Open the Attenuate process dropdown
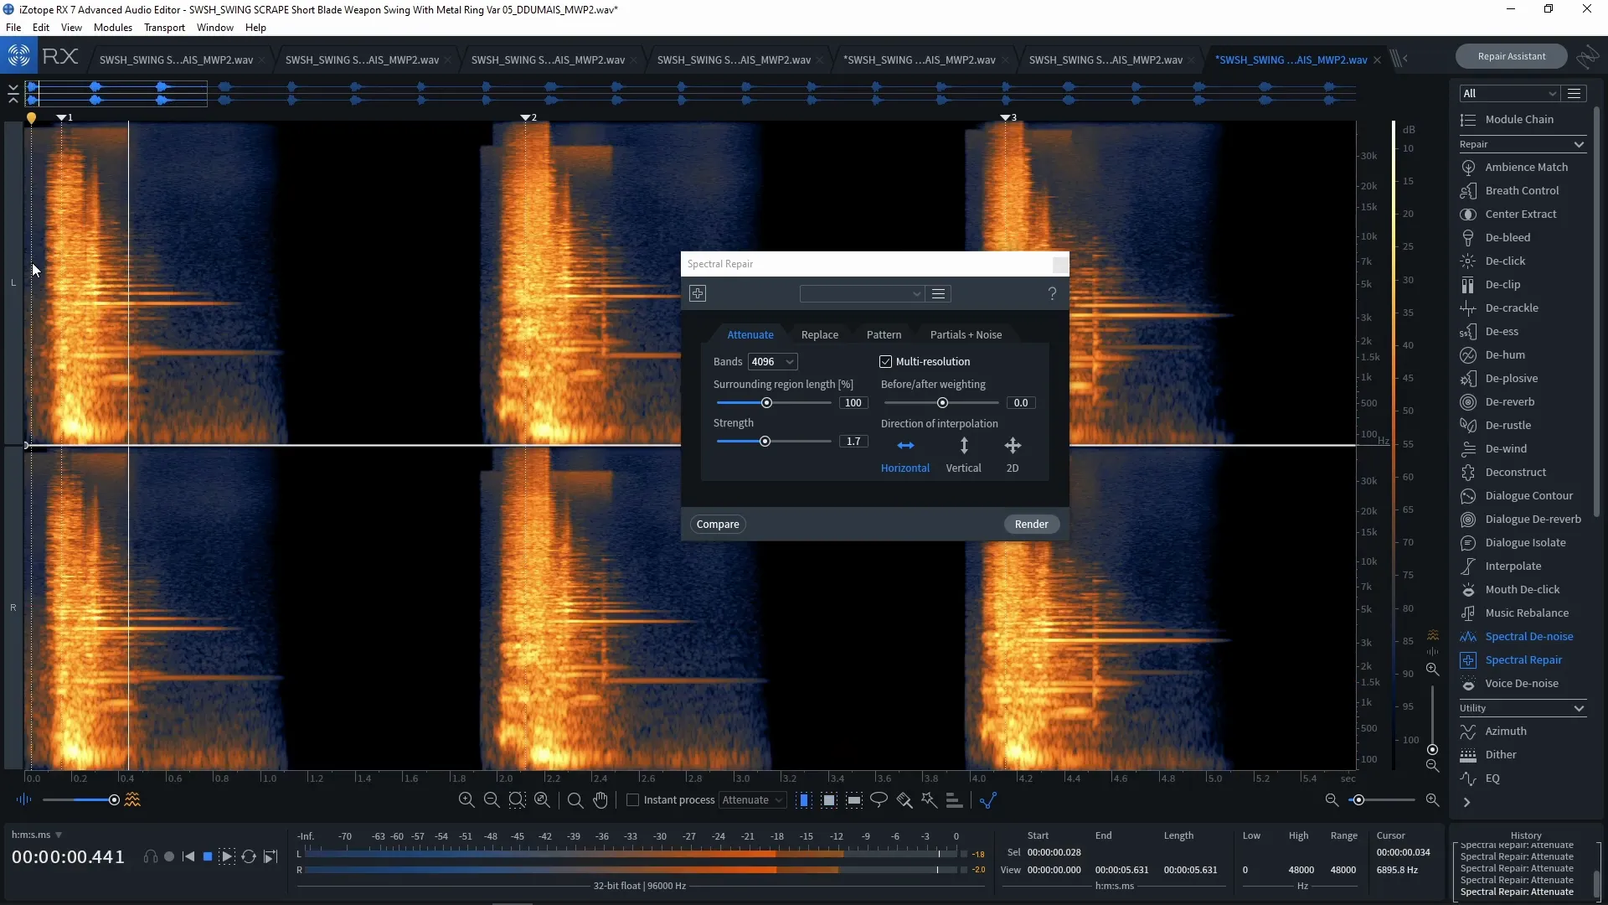Image resolution: width=1608 pixels, height=905 pixels. pos(751,800)
